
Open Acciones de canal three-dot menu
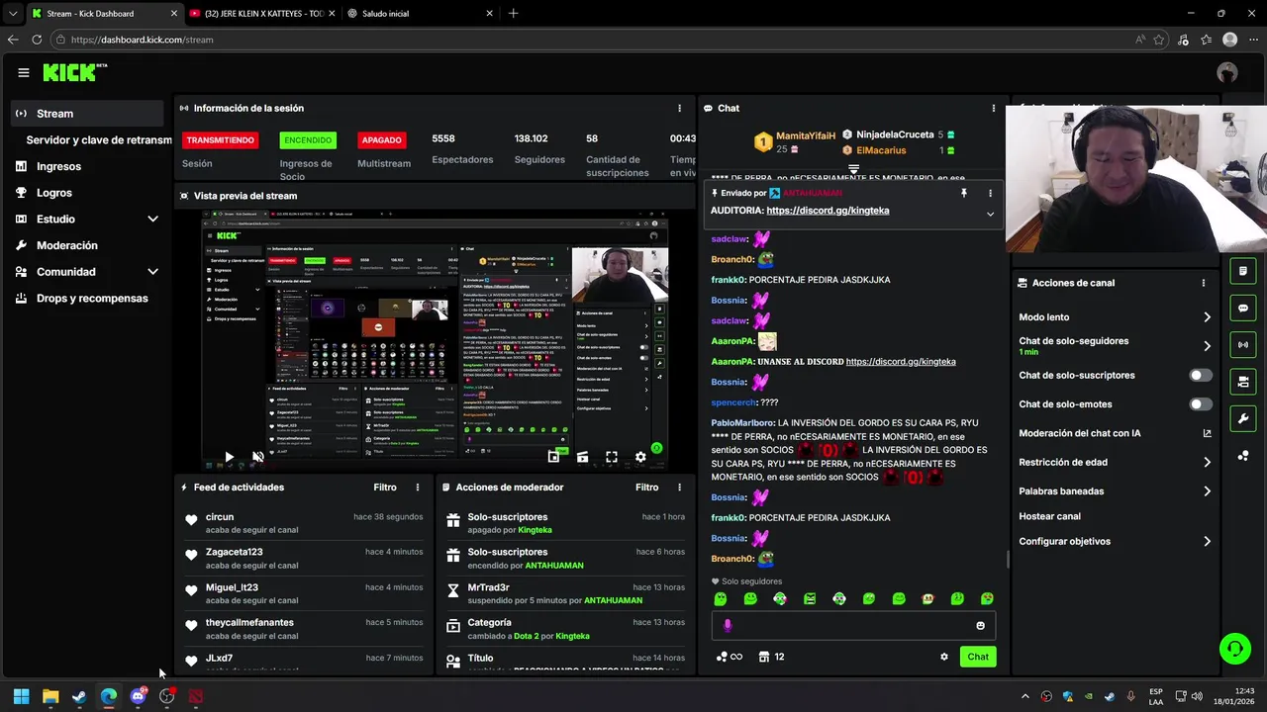[x=1204, y=283]
